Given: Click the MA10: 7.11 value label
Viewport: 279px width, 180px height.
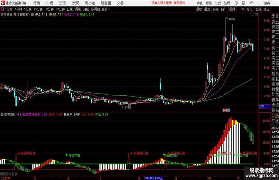Looking at the screenshot, I should pos(55,15).
